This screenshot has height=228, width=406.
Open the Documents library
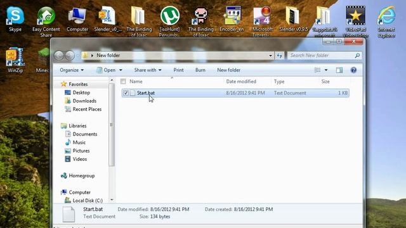pos(84,134)
